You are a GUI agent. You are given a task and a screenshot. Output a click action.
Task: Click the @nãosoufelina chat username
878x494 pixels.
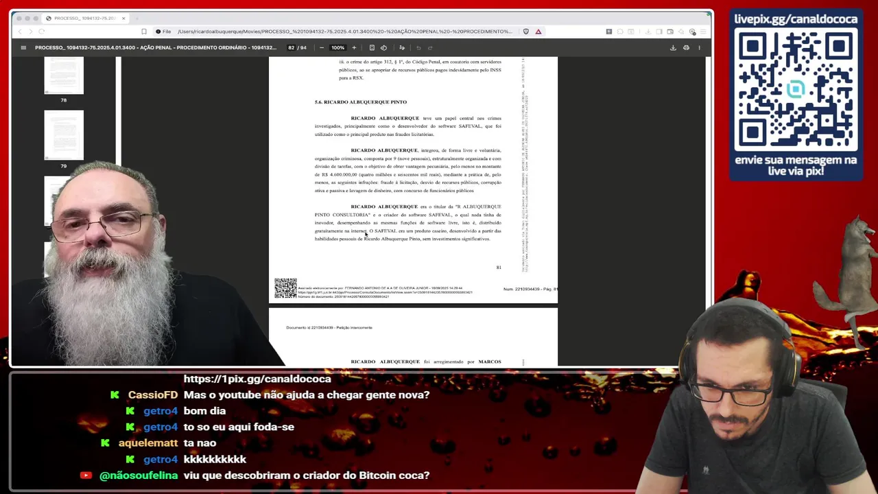139,475
